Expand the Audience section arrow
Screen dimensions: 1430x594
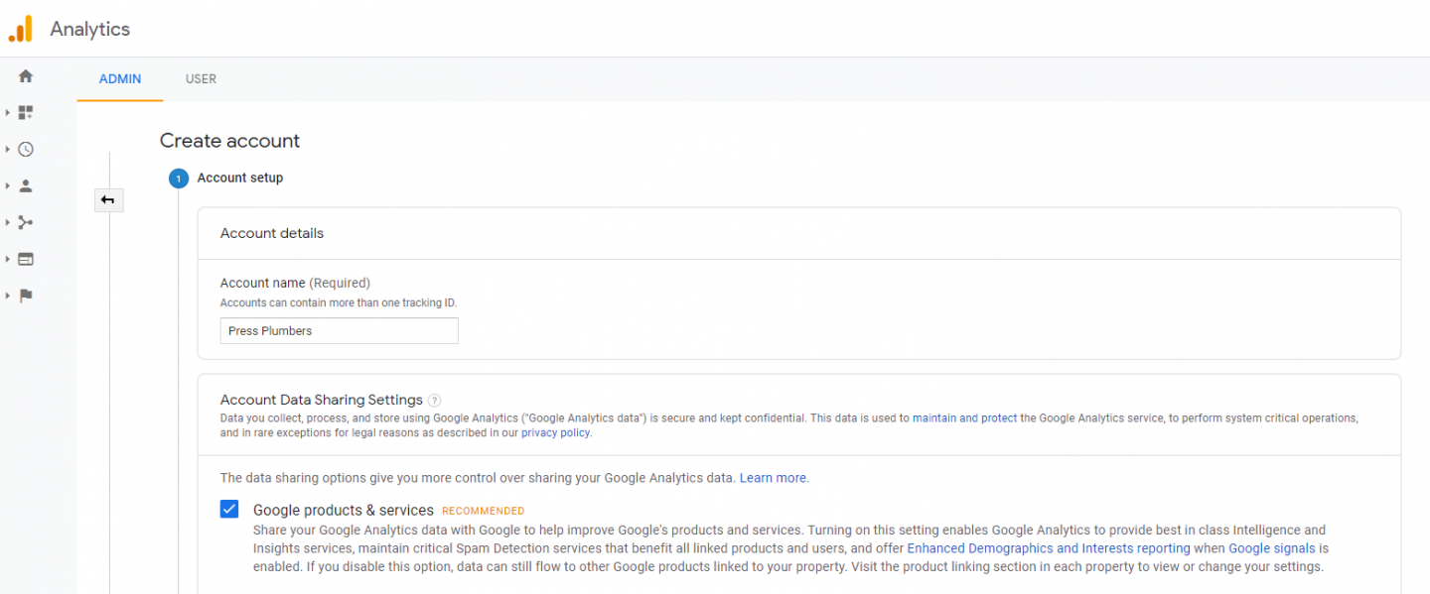pyautogui.click(x=7, y=185)
